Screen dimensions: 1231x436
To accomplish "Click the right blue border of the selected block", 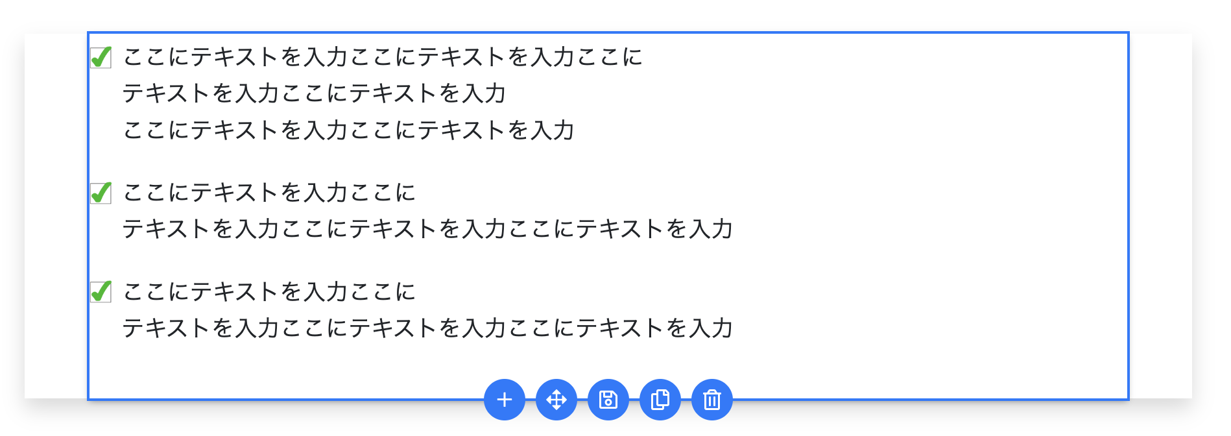I will (1128, 214).
